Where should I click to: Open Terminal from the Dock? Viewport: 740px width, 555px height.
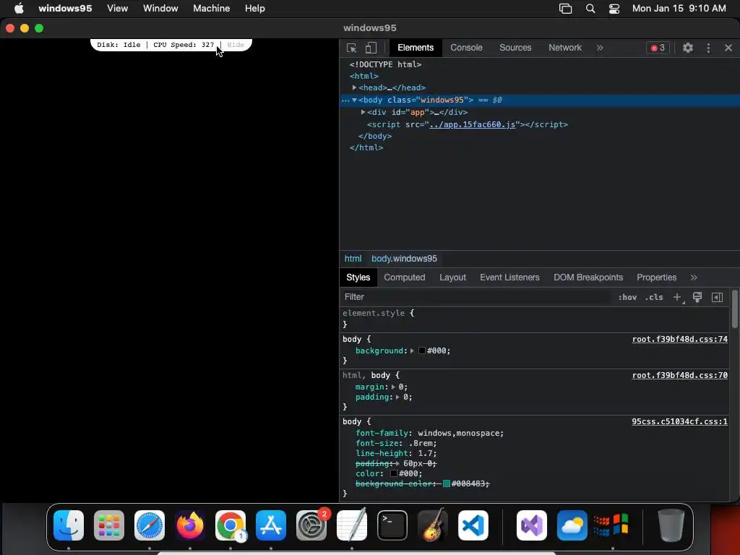coord(392,525)
